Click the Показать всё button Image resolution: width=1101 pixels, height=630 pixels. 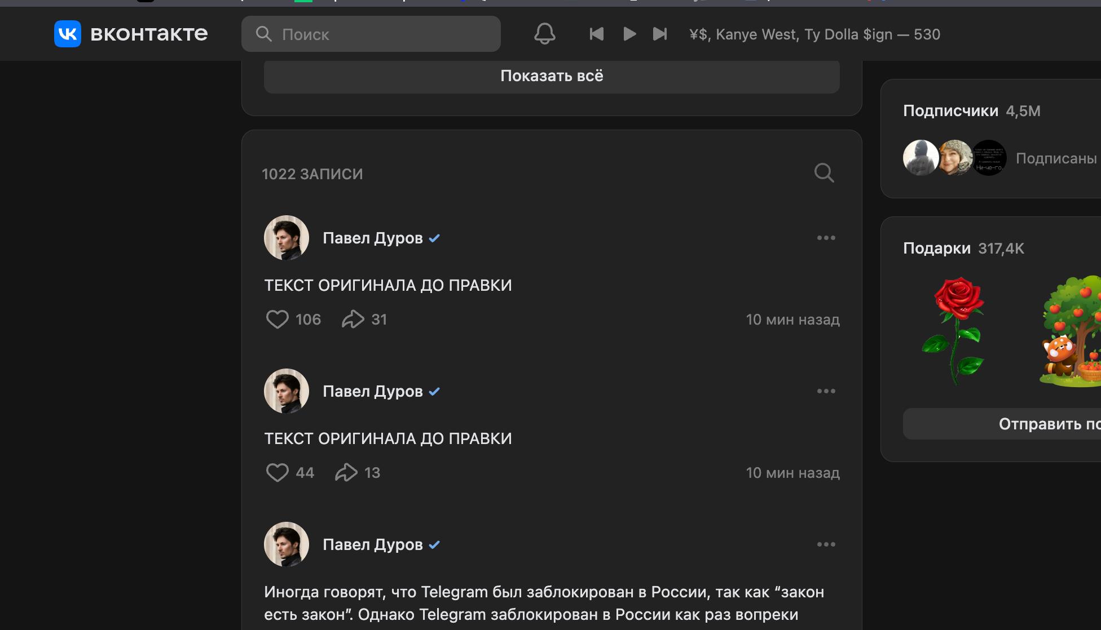coord(552,76)
